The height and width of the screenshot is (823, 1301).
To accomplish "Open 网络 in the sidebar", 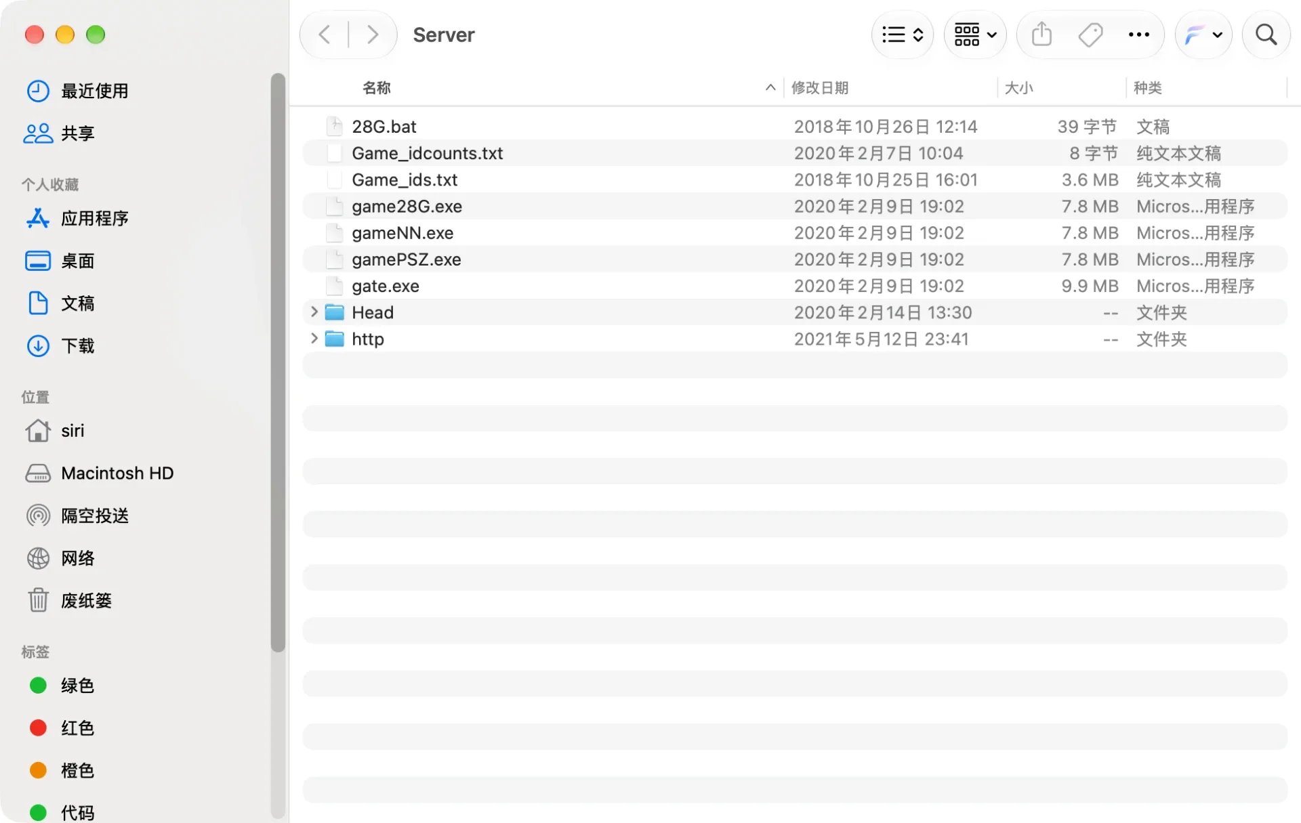I will click(x=60, y=558).
